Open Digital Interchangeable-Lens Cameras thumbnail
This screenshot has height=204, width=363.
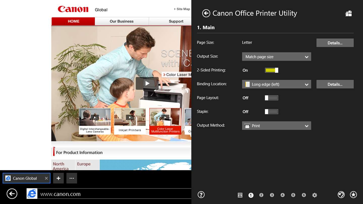pos(95,121)
